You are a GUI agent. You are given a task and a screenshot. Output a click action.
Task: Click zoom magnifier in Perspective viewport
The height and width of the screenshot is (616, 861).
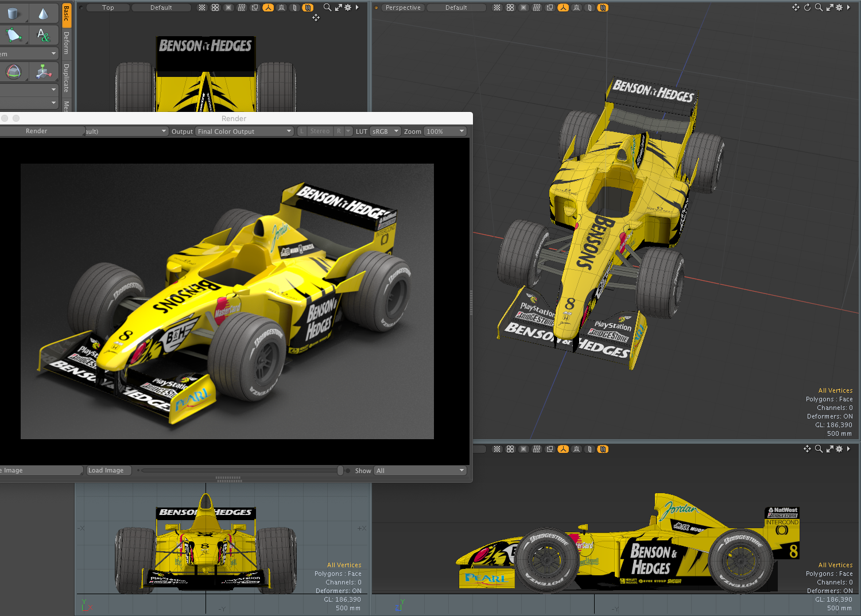tap(819, 7)
